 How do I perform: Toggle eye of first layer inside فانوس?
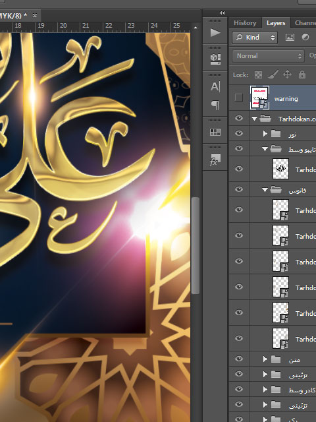tap(239, 210)
